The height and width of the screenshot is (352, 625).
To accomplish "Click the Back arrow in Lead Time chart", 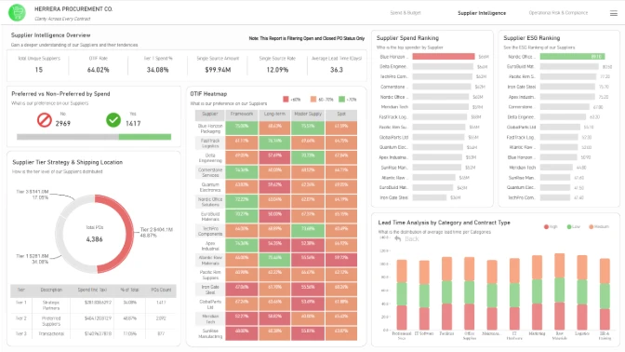I will pyautogui.click(x=397, y=238).
